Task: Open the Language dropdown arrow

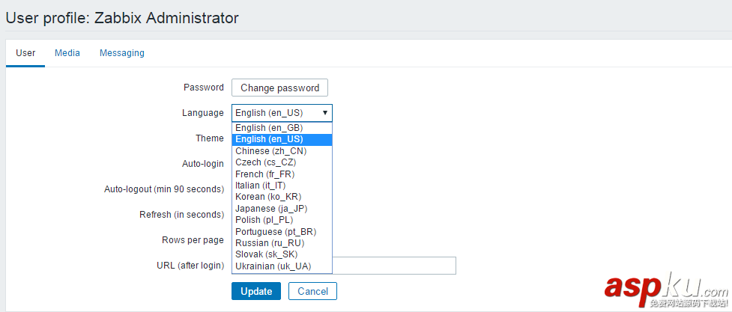Action: click(x=324, y=113)
